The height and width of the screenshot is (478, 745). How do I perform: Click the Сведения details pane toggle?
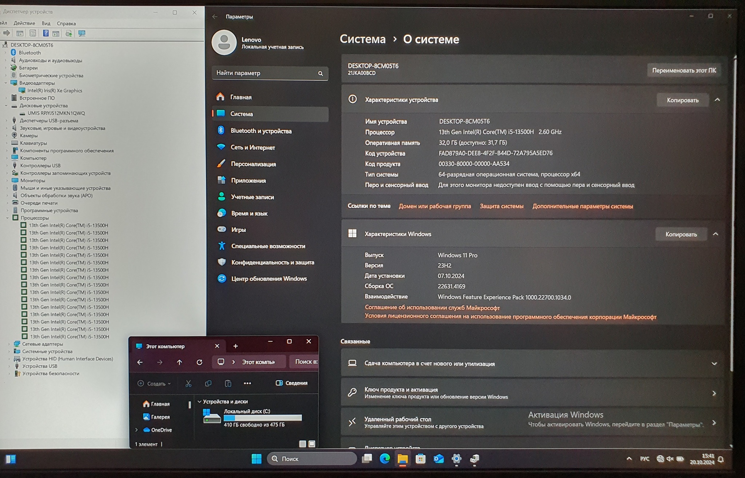[292, 383]
